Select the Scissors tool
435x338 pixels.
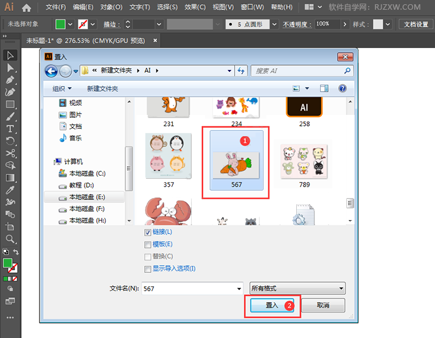(x=10, y=153)
